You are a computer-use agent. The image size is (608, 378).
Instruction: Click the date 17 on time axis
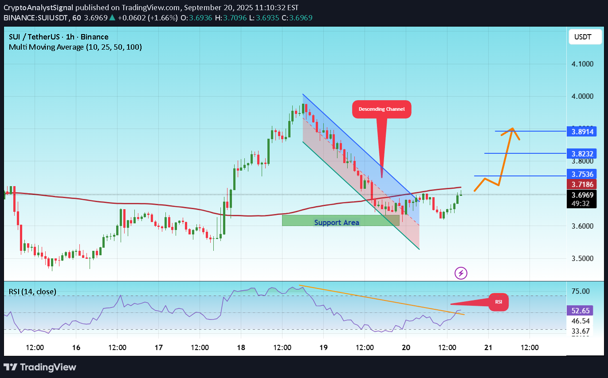tap(158, 347)
